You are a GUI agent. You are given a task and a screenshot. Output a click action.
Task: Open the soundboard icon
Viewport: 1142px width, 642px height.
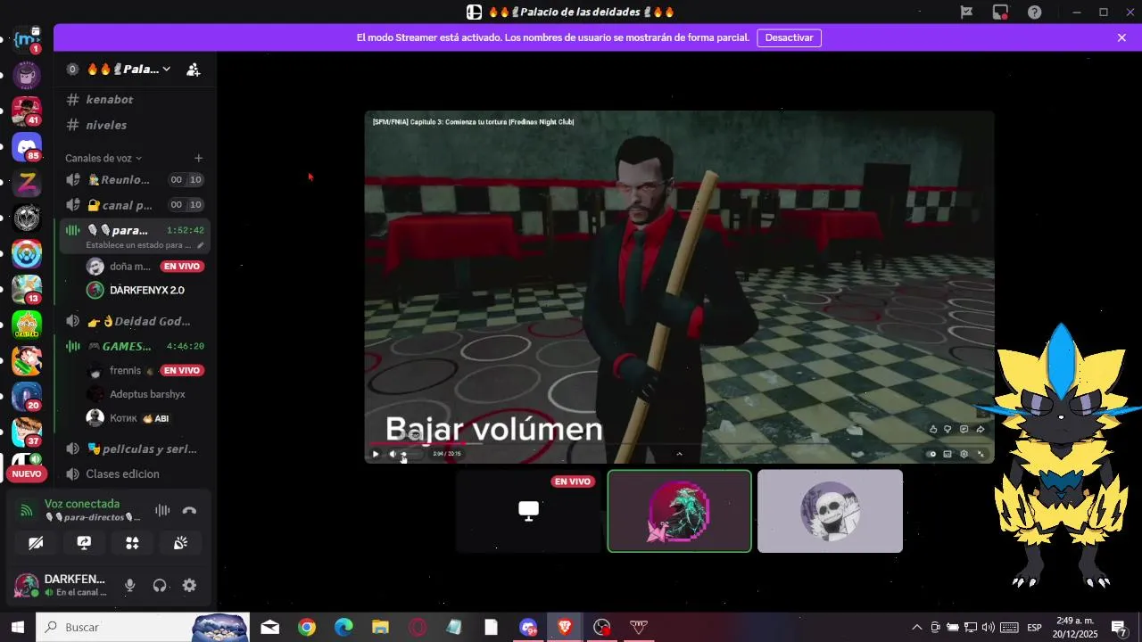[180, 543]
